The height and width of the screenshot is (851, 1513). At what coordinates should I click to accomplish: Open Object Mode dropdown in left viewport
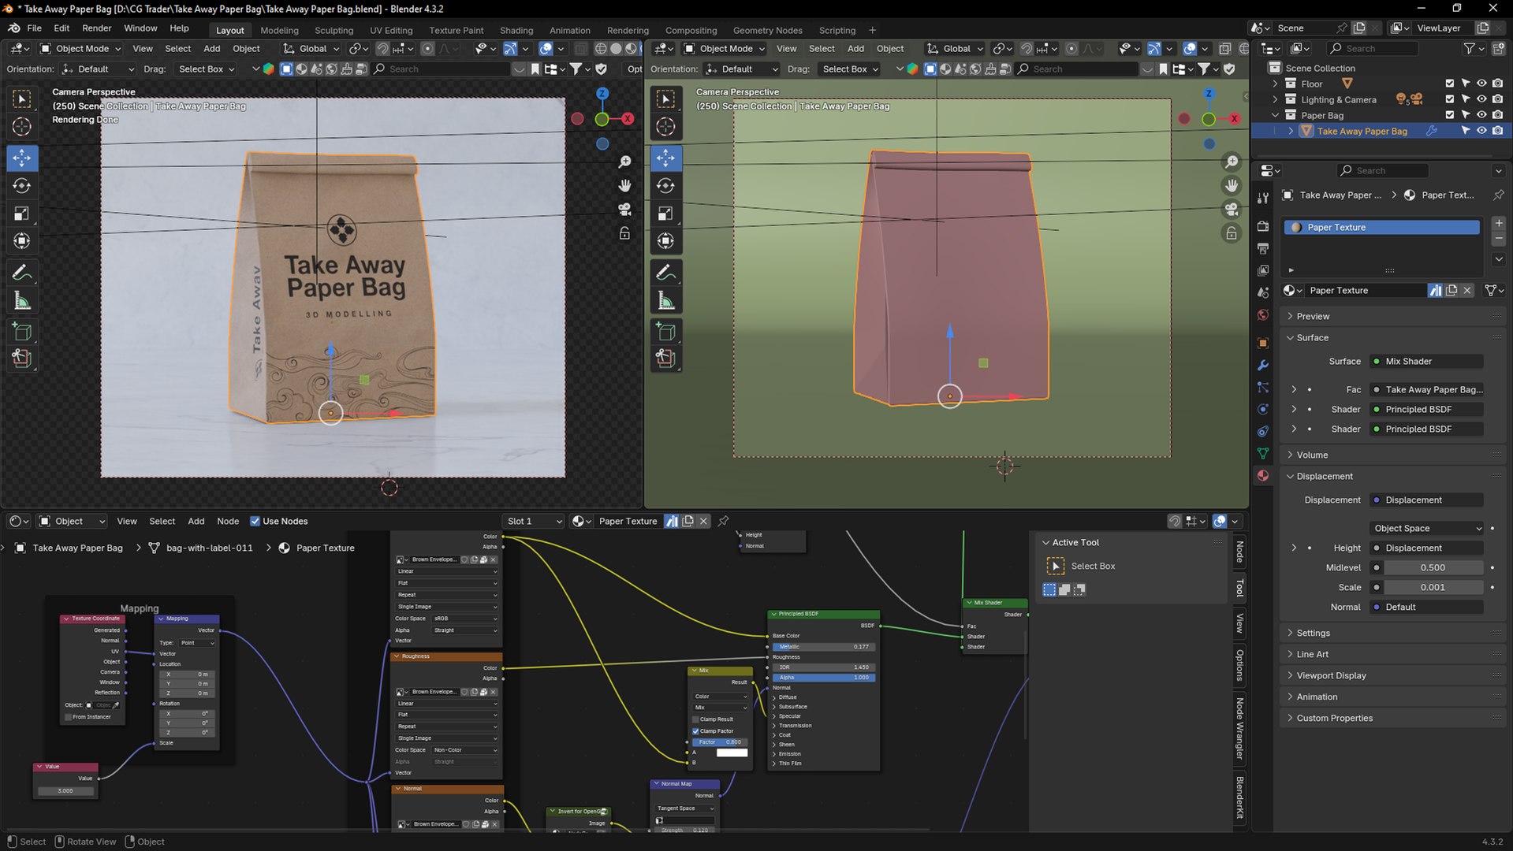point(80,49)
